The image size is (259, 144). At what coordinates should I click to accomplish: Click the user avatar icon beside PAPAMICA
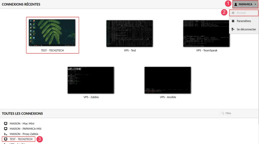point(236,4)
